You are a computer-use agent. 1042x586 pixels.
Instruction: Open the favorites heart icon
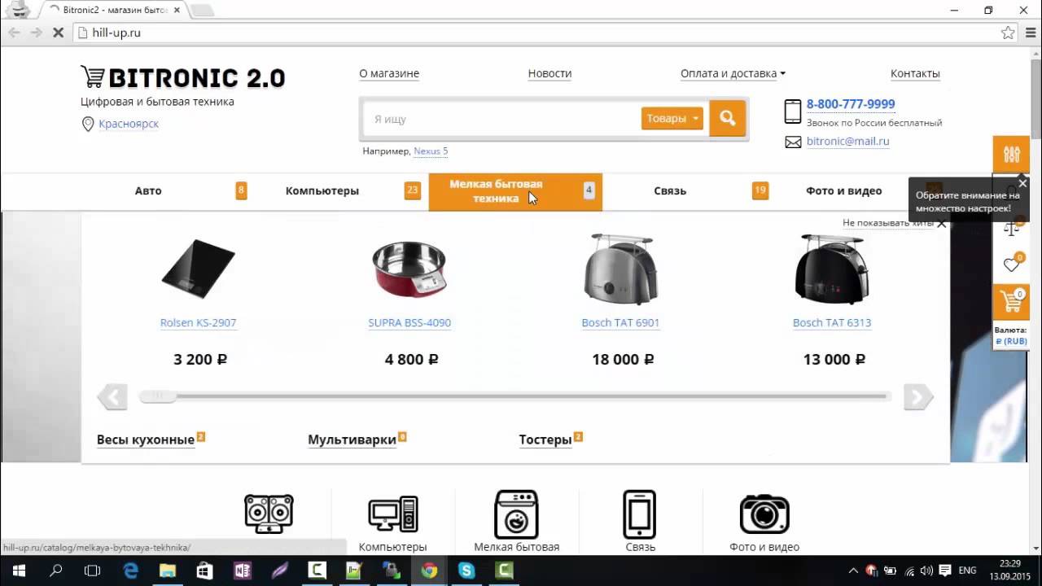click(1011, 265)
